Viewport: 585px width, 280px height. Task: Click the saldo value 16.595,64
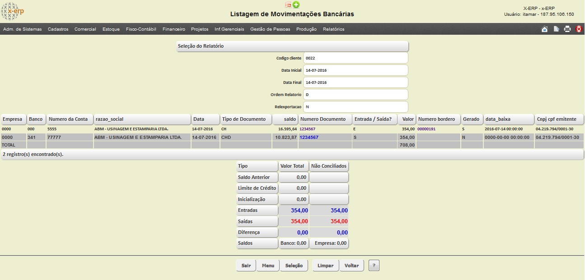(288, 129)
